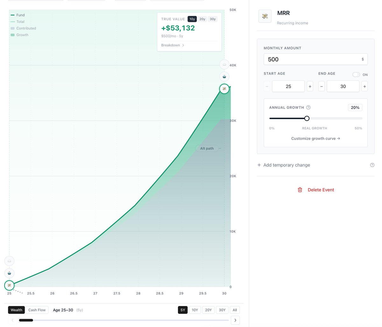The image size is (382, 327).
Task: Click the End Age value field
Action: point(343,87)
